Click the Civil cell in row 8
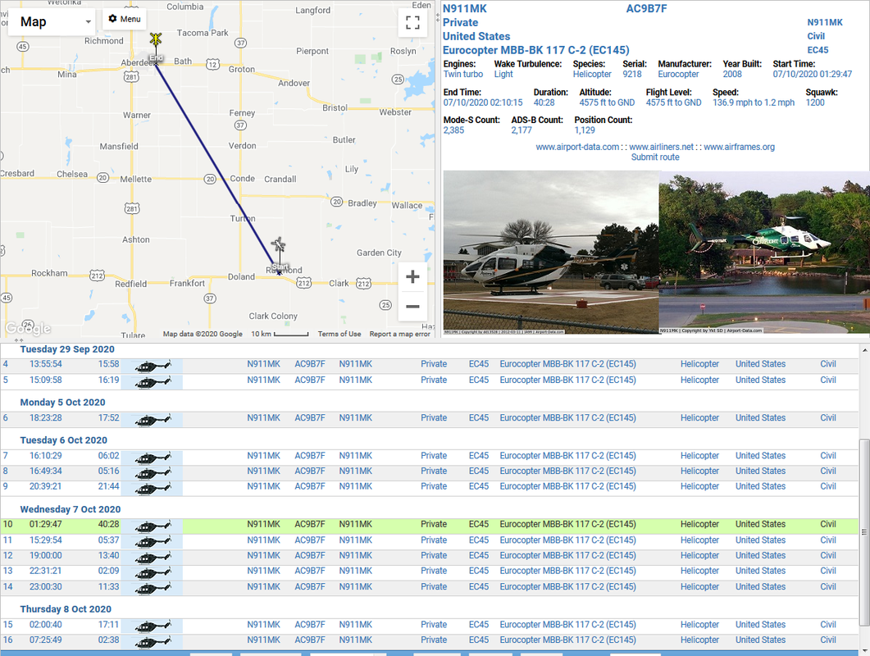Image resolution: width=870 pixels, height=656 pixels. (828, 471)
